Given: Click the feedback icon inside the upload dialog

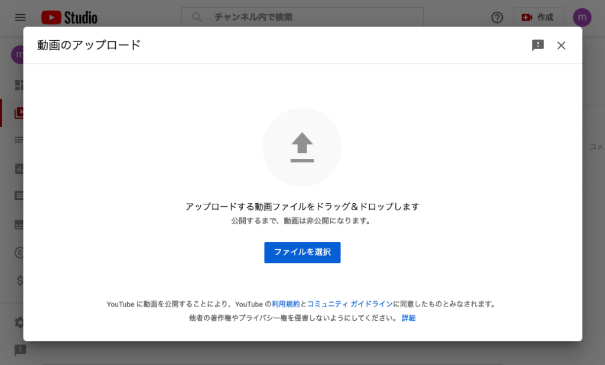Looking at the screenshot, I should 537,45.
